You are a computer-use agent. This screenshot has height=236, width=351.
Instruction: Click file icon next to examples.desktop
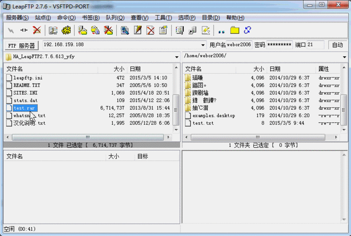click(188, 116)
